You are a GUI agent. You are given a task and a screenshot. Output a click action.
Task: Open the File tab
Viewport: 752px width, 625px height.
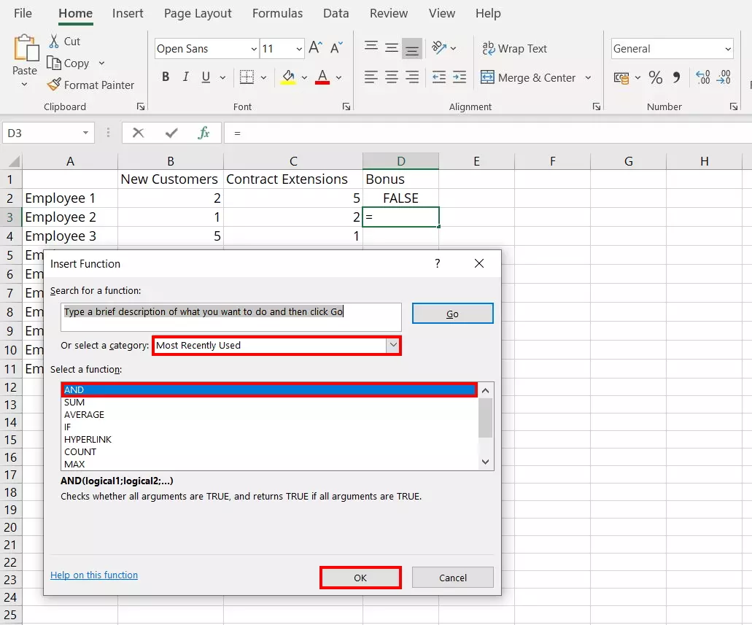(23, 13)
